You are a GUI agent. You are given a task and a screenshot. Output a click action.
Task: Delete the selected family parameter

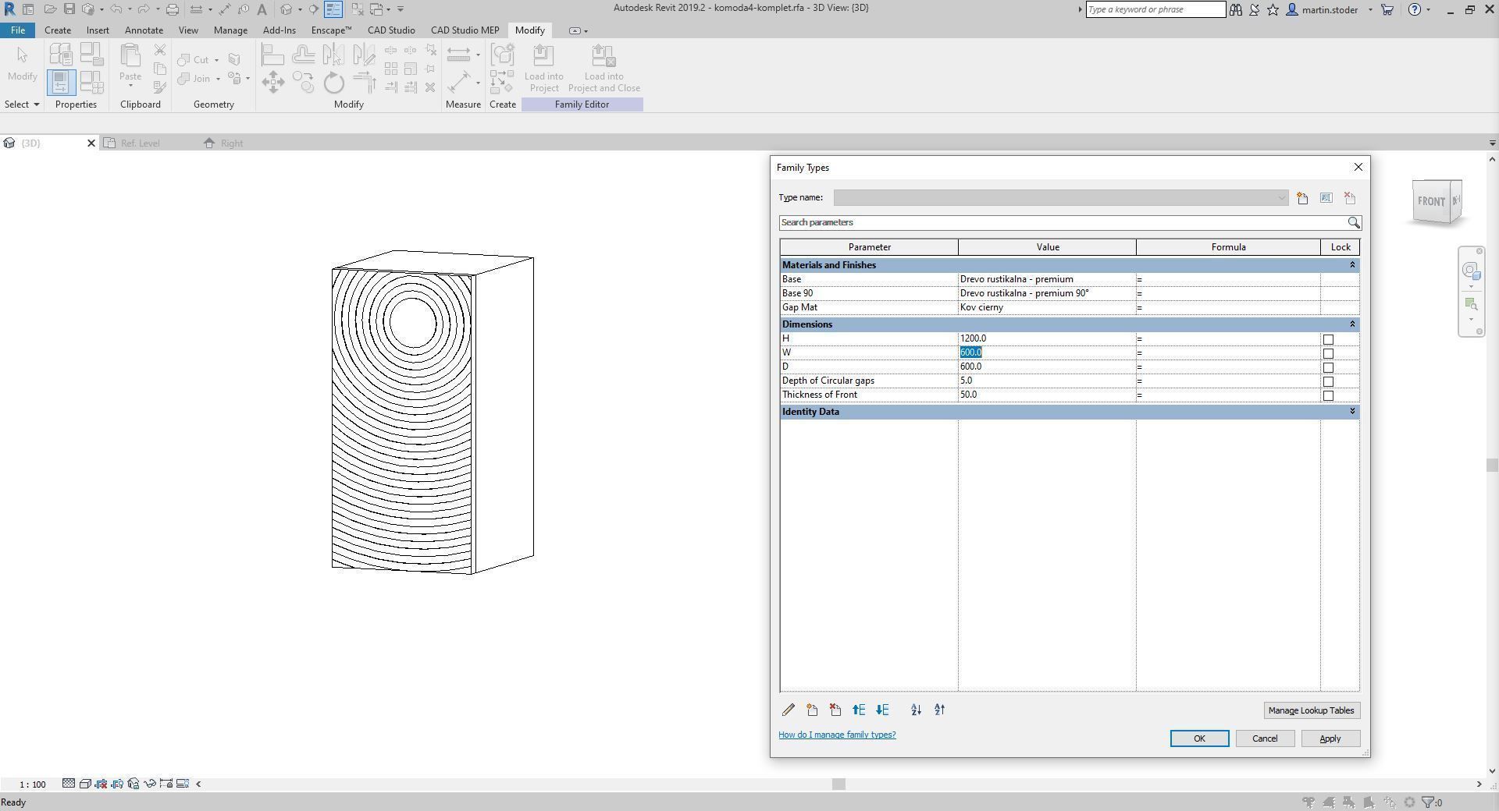click(x=835, y=710)
